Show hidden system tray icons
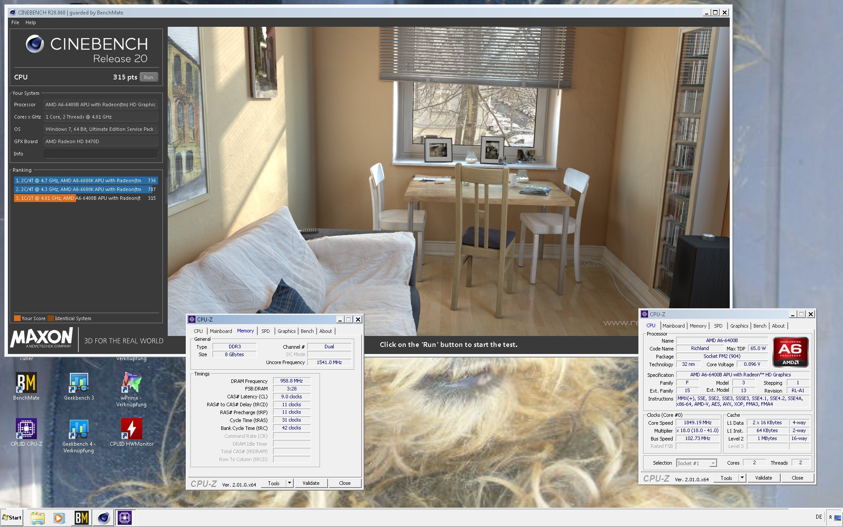This screenshot has height=527, width=843. point(830,517)
